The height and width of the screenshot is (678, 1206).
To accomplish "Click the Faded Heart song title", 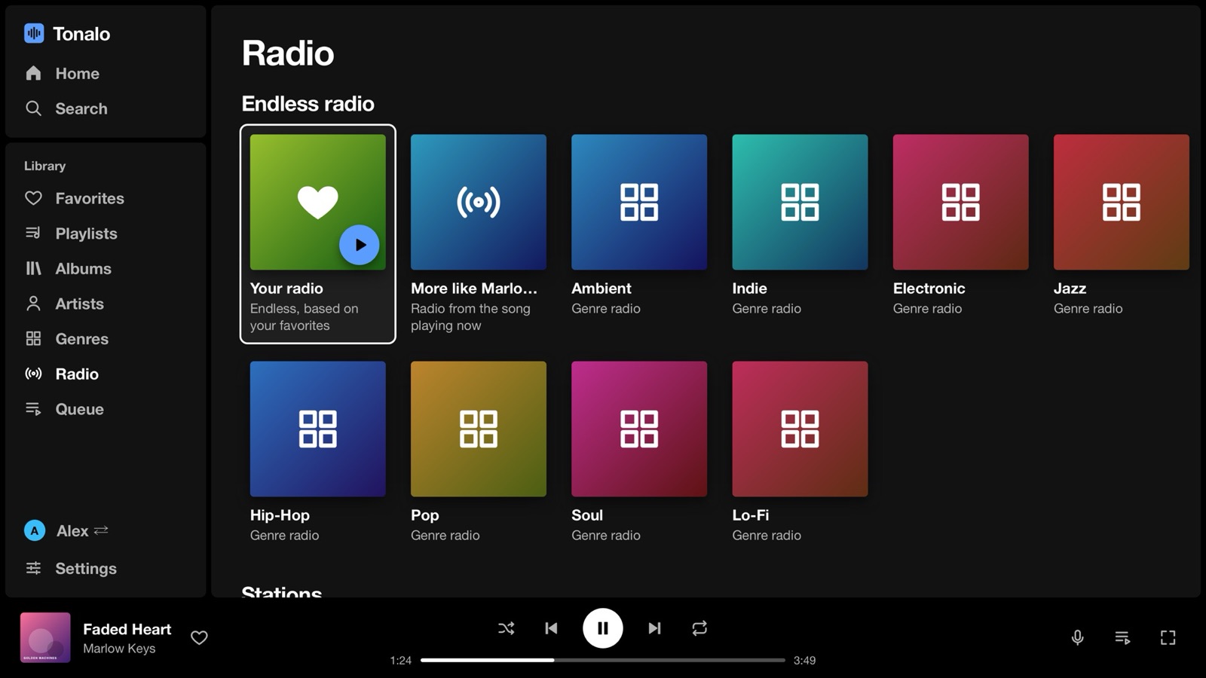I will pyautogui.click(x=127, y=629).
